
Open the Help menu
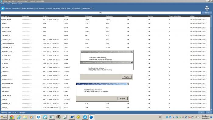(20, 4)
